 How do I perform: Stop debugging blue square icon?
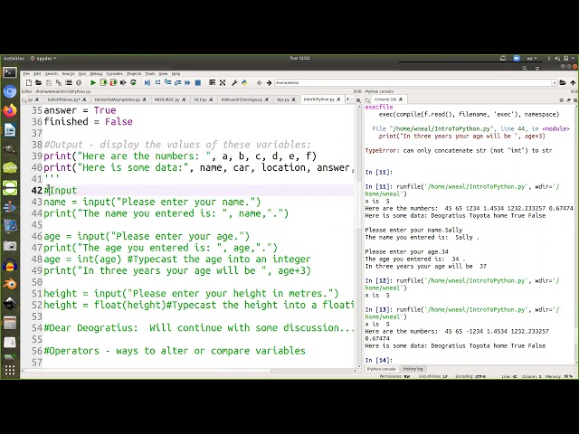[198, 82]
